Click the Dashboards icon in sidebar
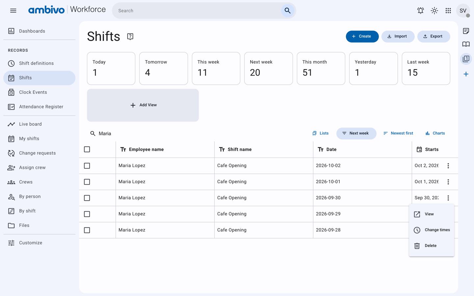474x296 pixels. pyautogui.click(x=11, y=31)
